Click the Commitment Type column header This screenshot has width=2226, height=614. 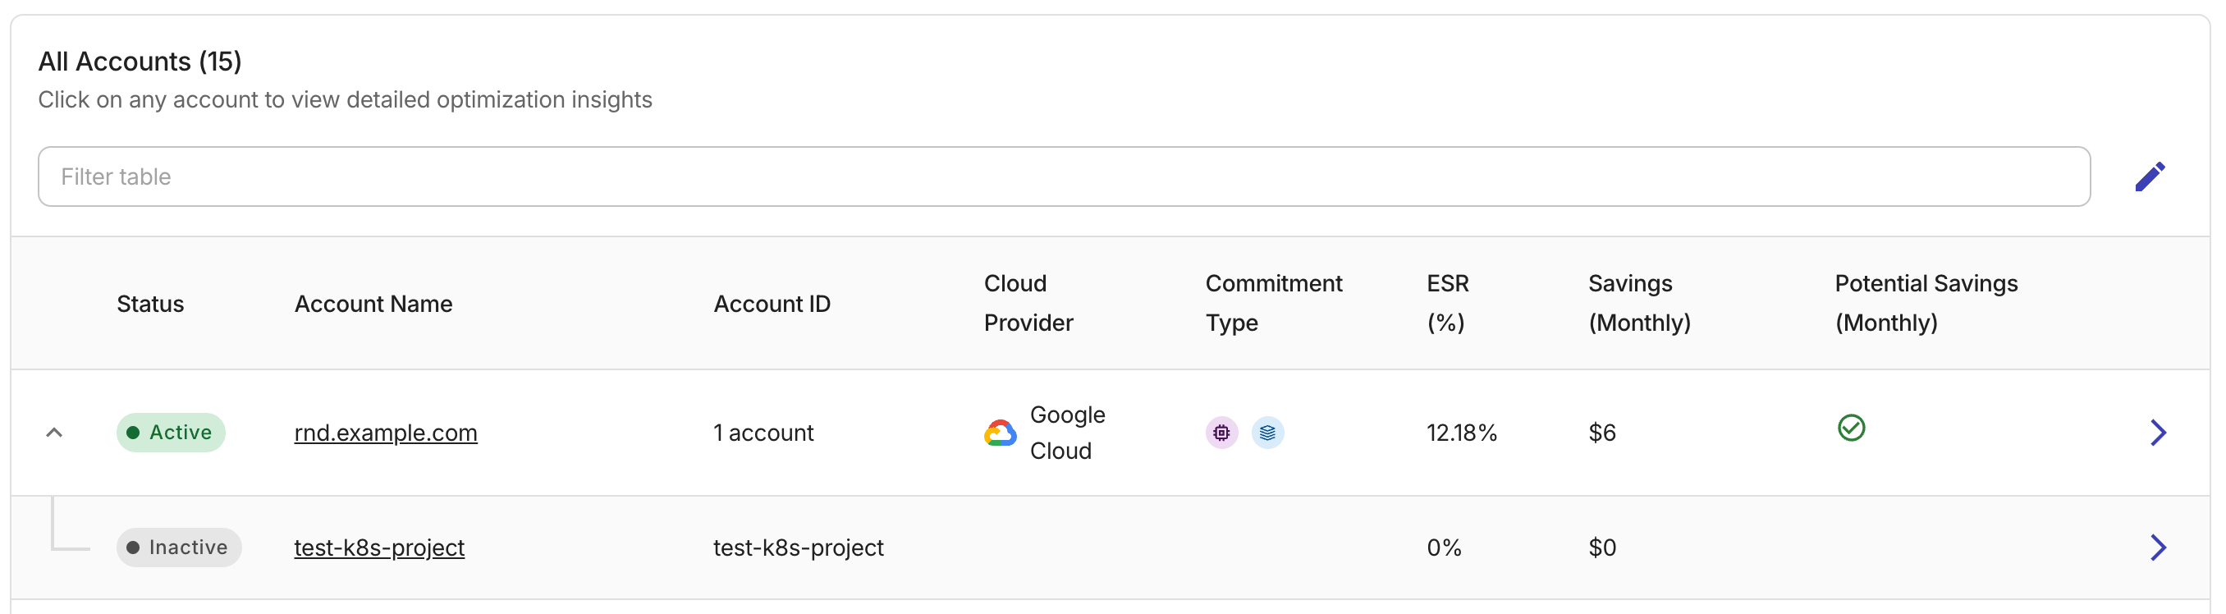pos(1274,303)
